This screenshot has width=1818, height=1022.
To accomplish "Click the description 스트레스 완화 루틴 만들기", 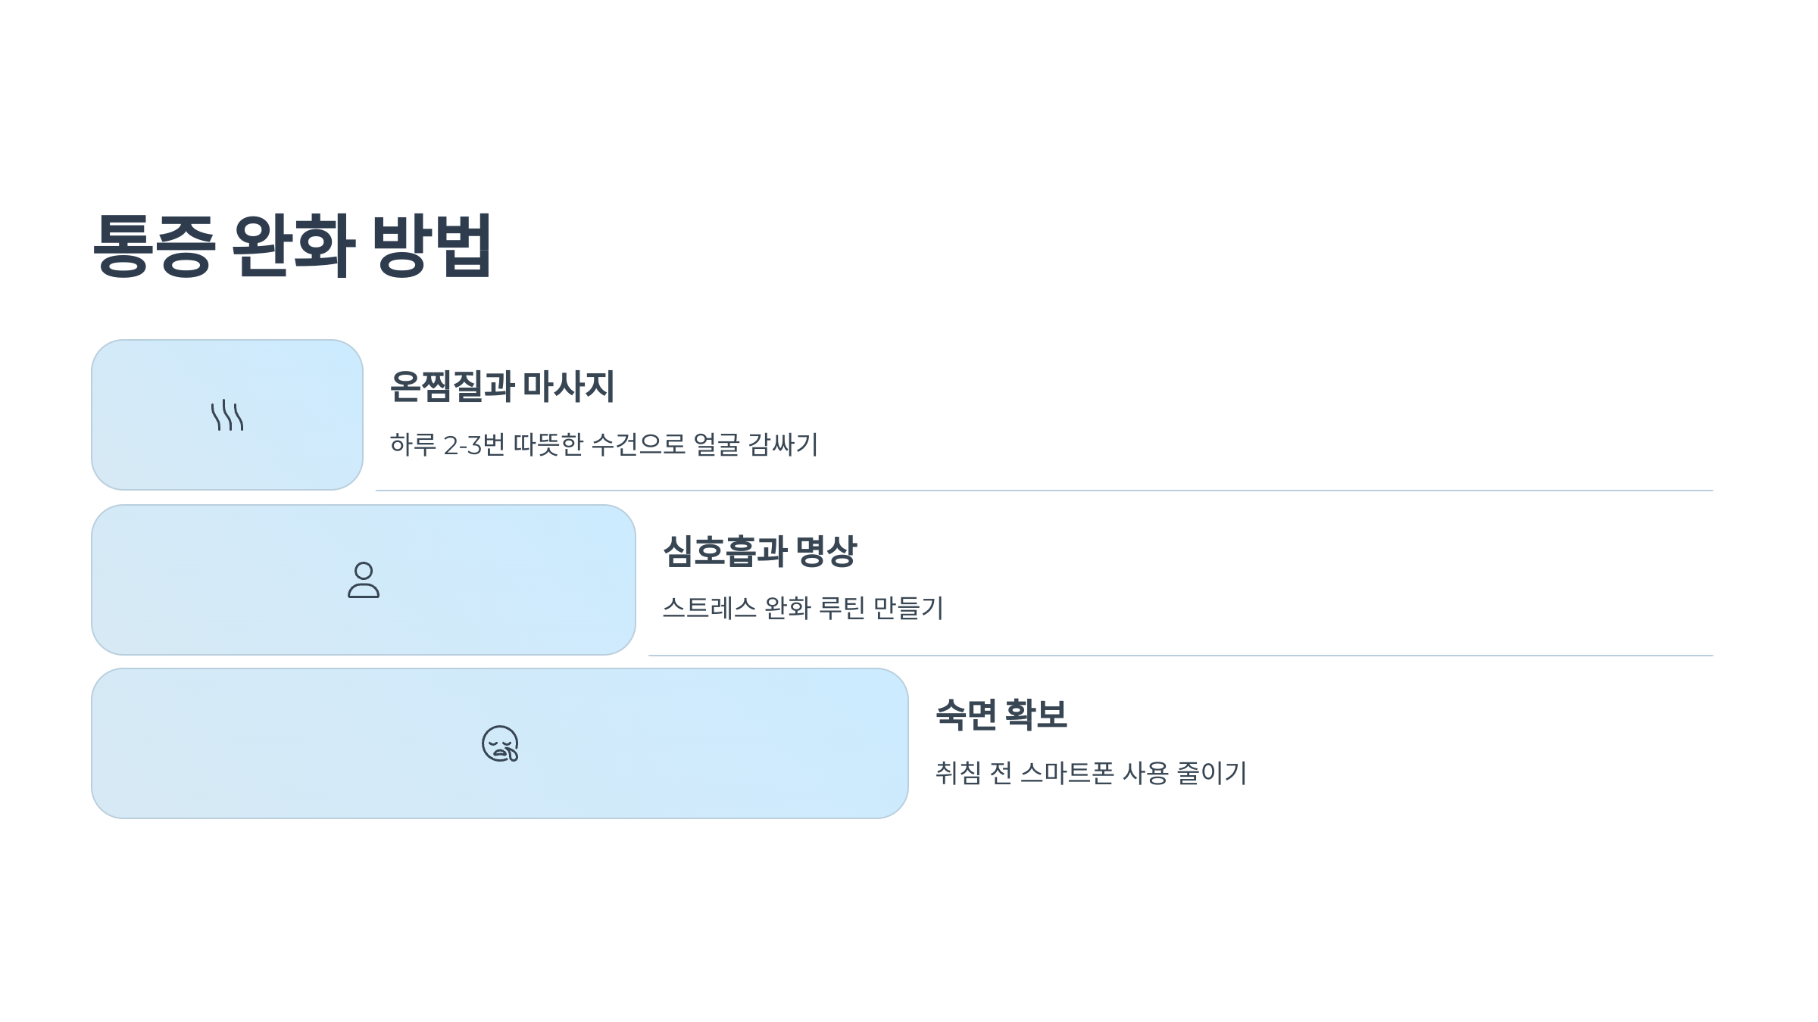I will (x=803, y=608).
